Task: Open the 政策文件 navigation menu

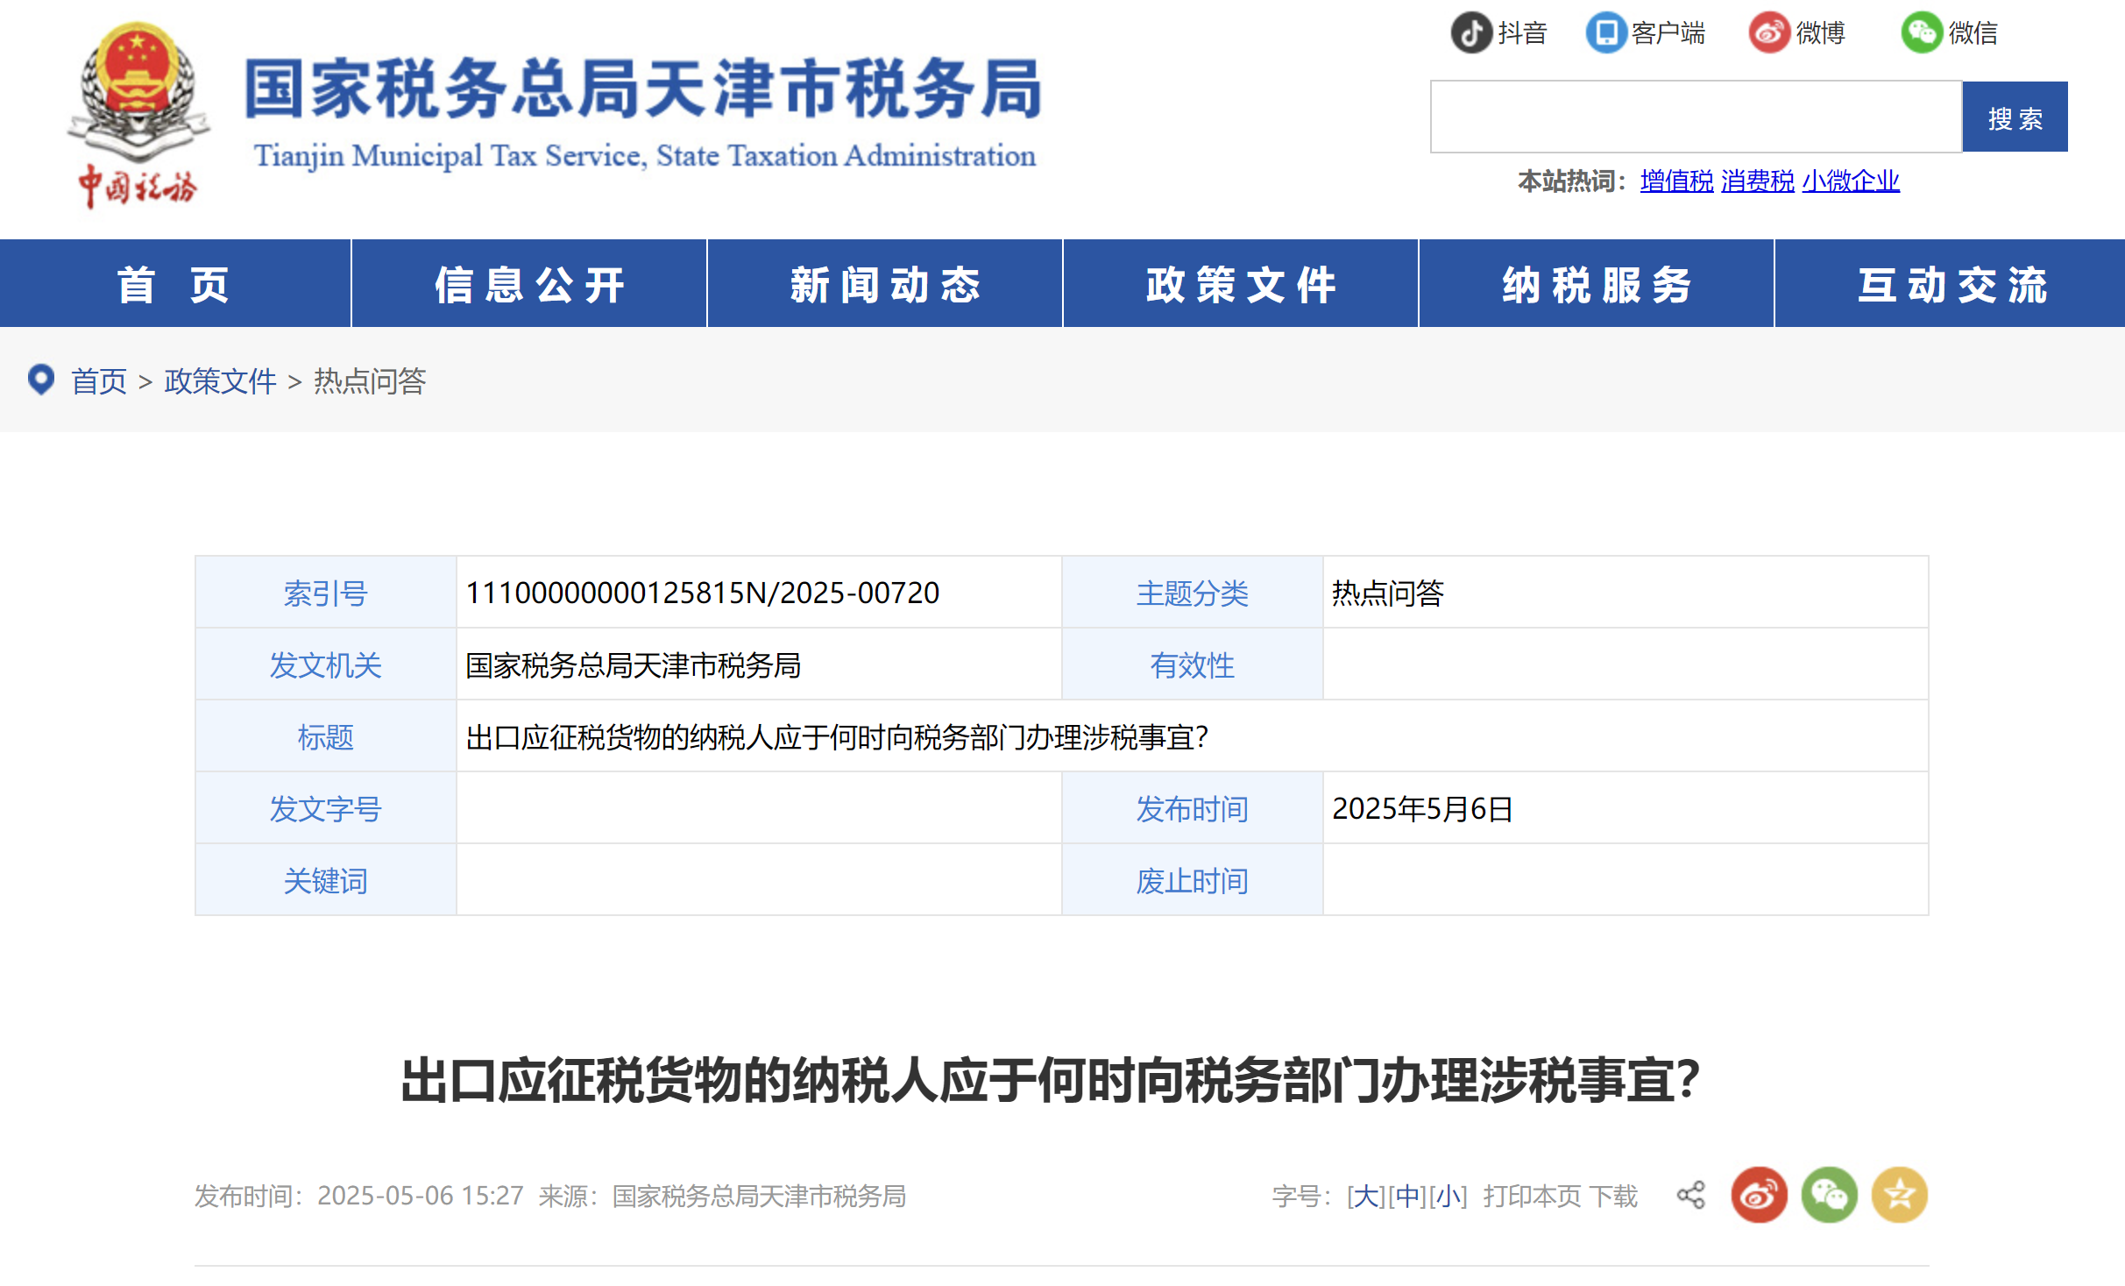Action: click(x=1240, y=284)
